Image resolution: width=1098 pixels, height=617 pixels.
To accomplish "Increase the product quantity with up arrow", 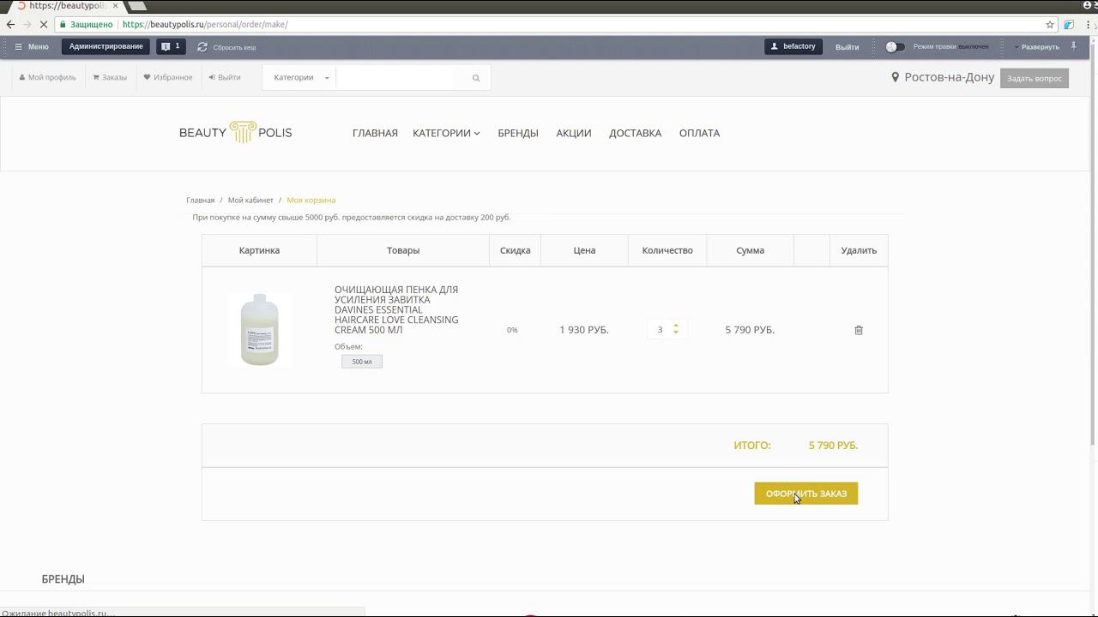I will coord(676,326).
